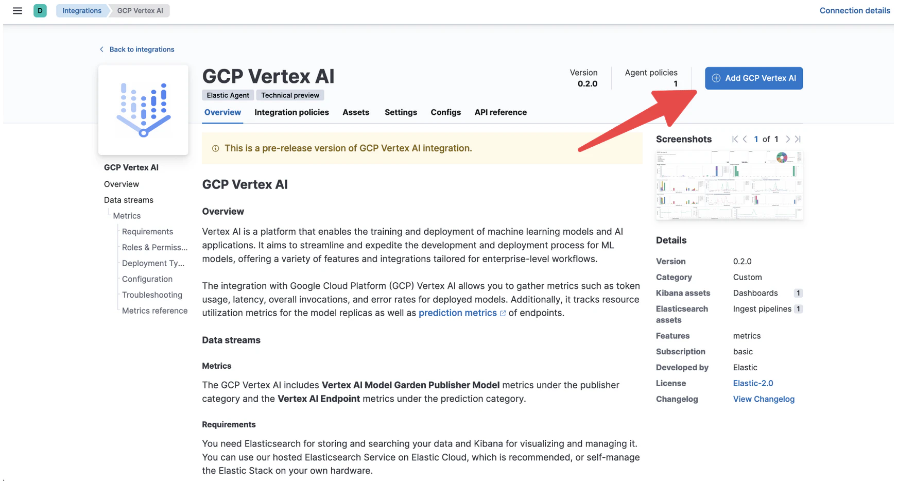Go to next screenshot
Screen dimensions: 897x481
coord(787,139)
